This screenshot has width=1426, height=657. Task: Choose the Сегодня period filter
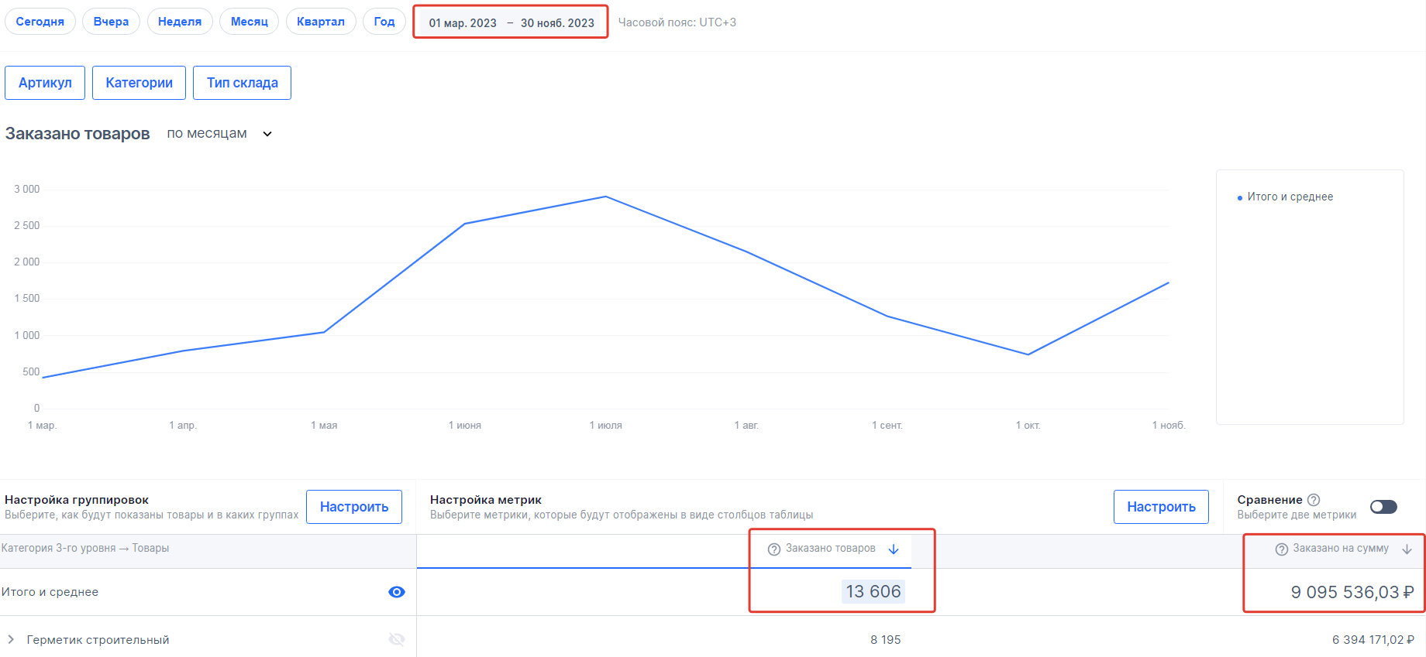coord(40,22)
